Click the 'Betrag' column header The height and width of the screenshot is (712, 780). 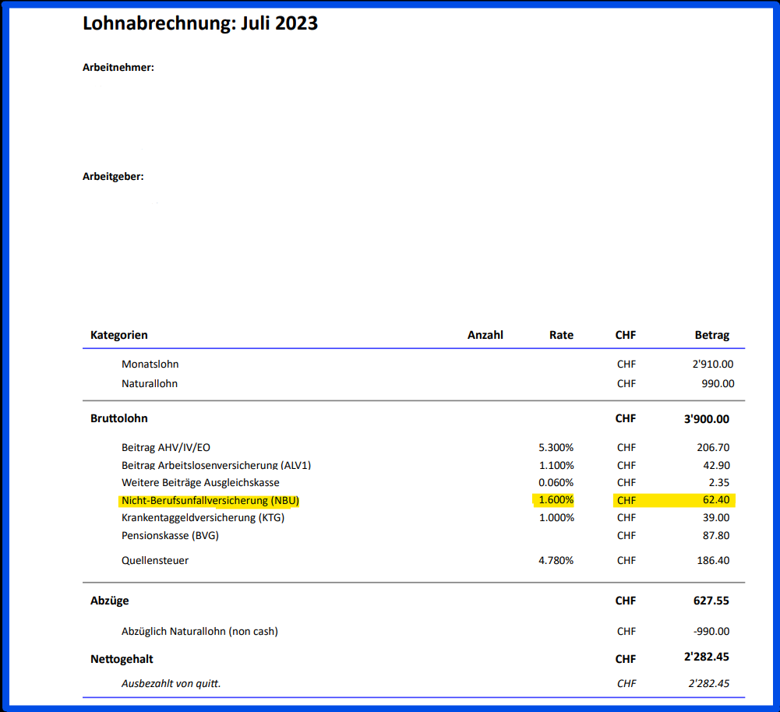coord(711,335)
